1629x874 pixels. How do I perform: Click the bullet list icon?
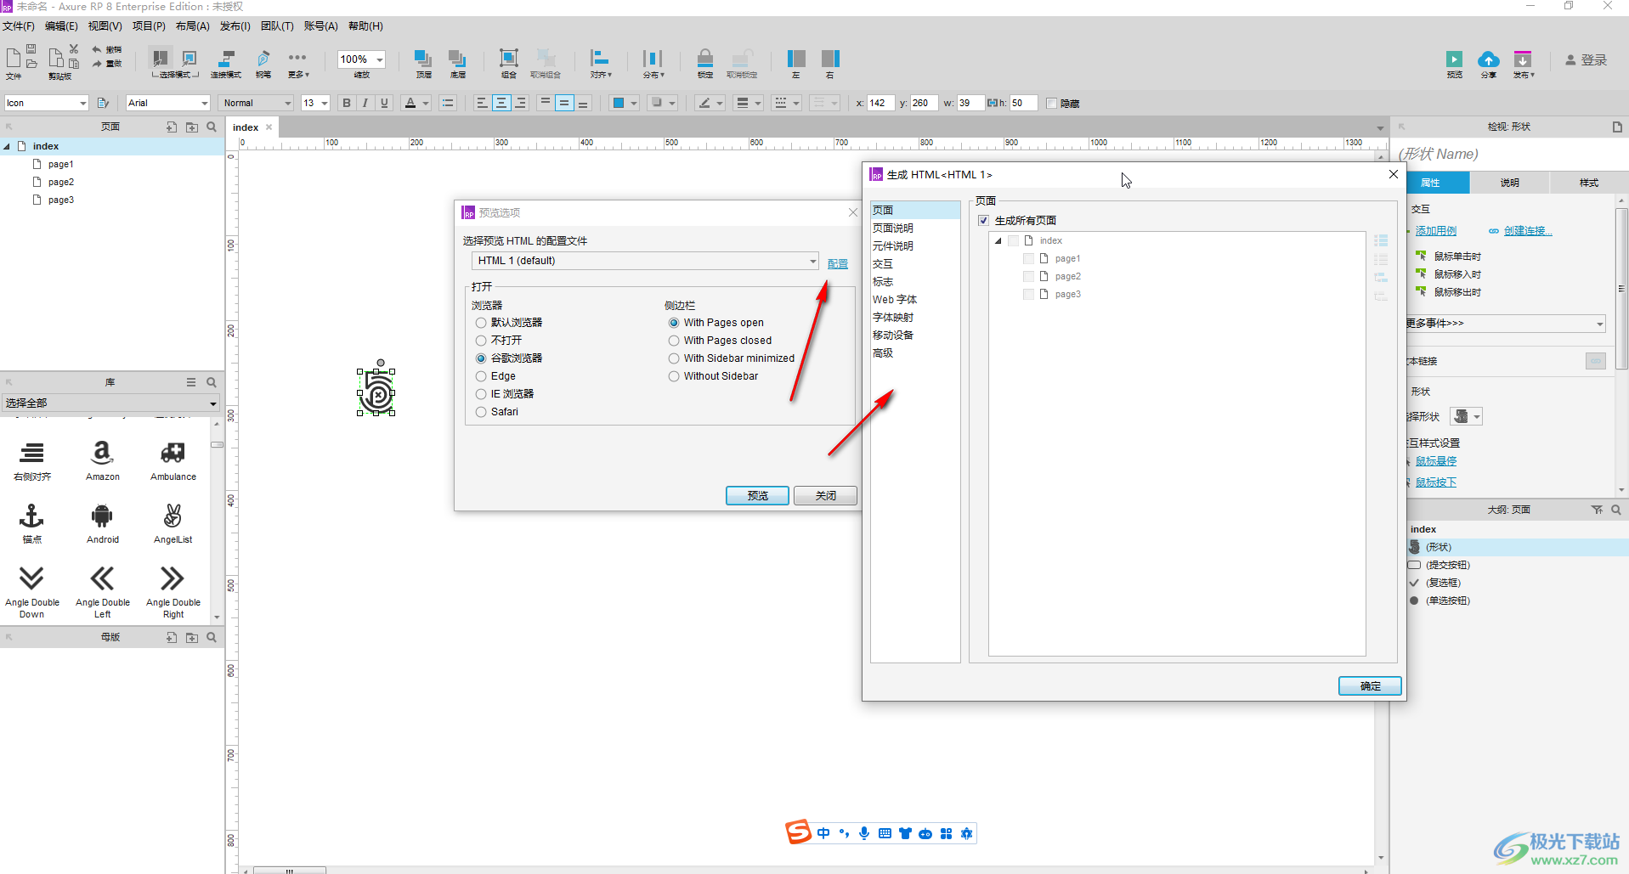pos(448,103)
